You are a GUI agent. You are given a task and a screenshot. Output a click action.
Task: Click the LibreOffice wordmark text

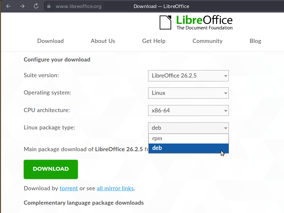click(x=204, y=20)
